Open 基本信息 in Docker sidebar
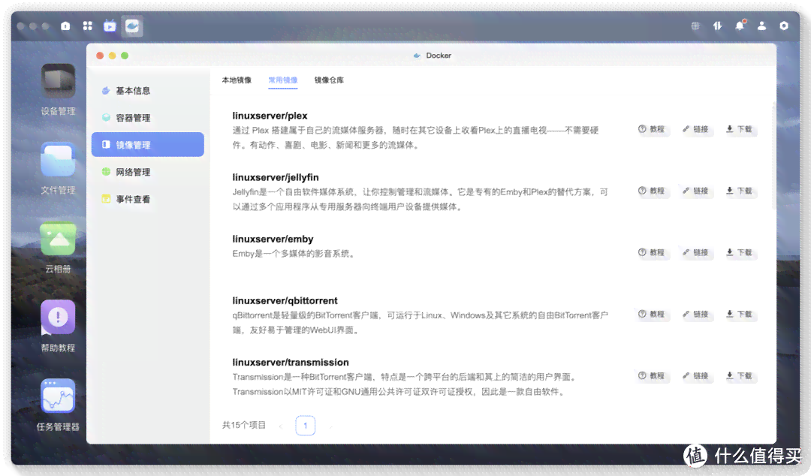Image resolution: width=811 pixels, height=476 pixels. [x=148, y=91]
